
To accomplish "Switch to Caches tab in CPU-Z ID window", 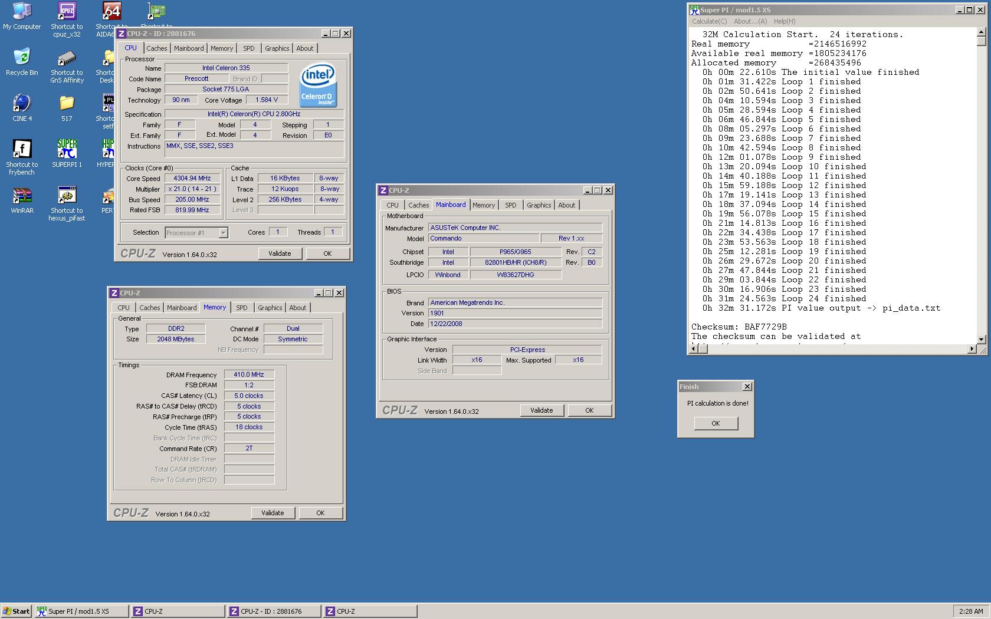I will [157, 48].
